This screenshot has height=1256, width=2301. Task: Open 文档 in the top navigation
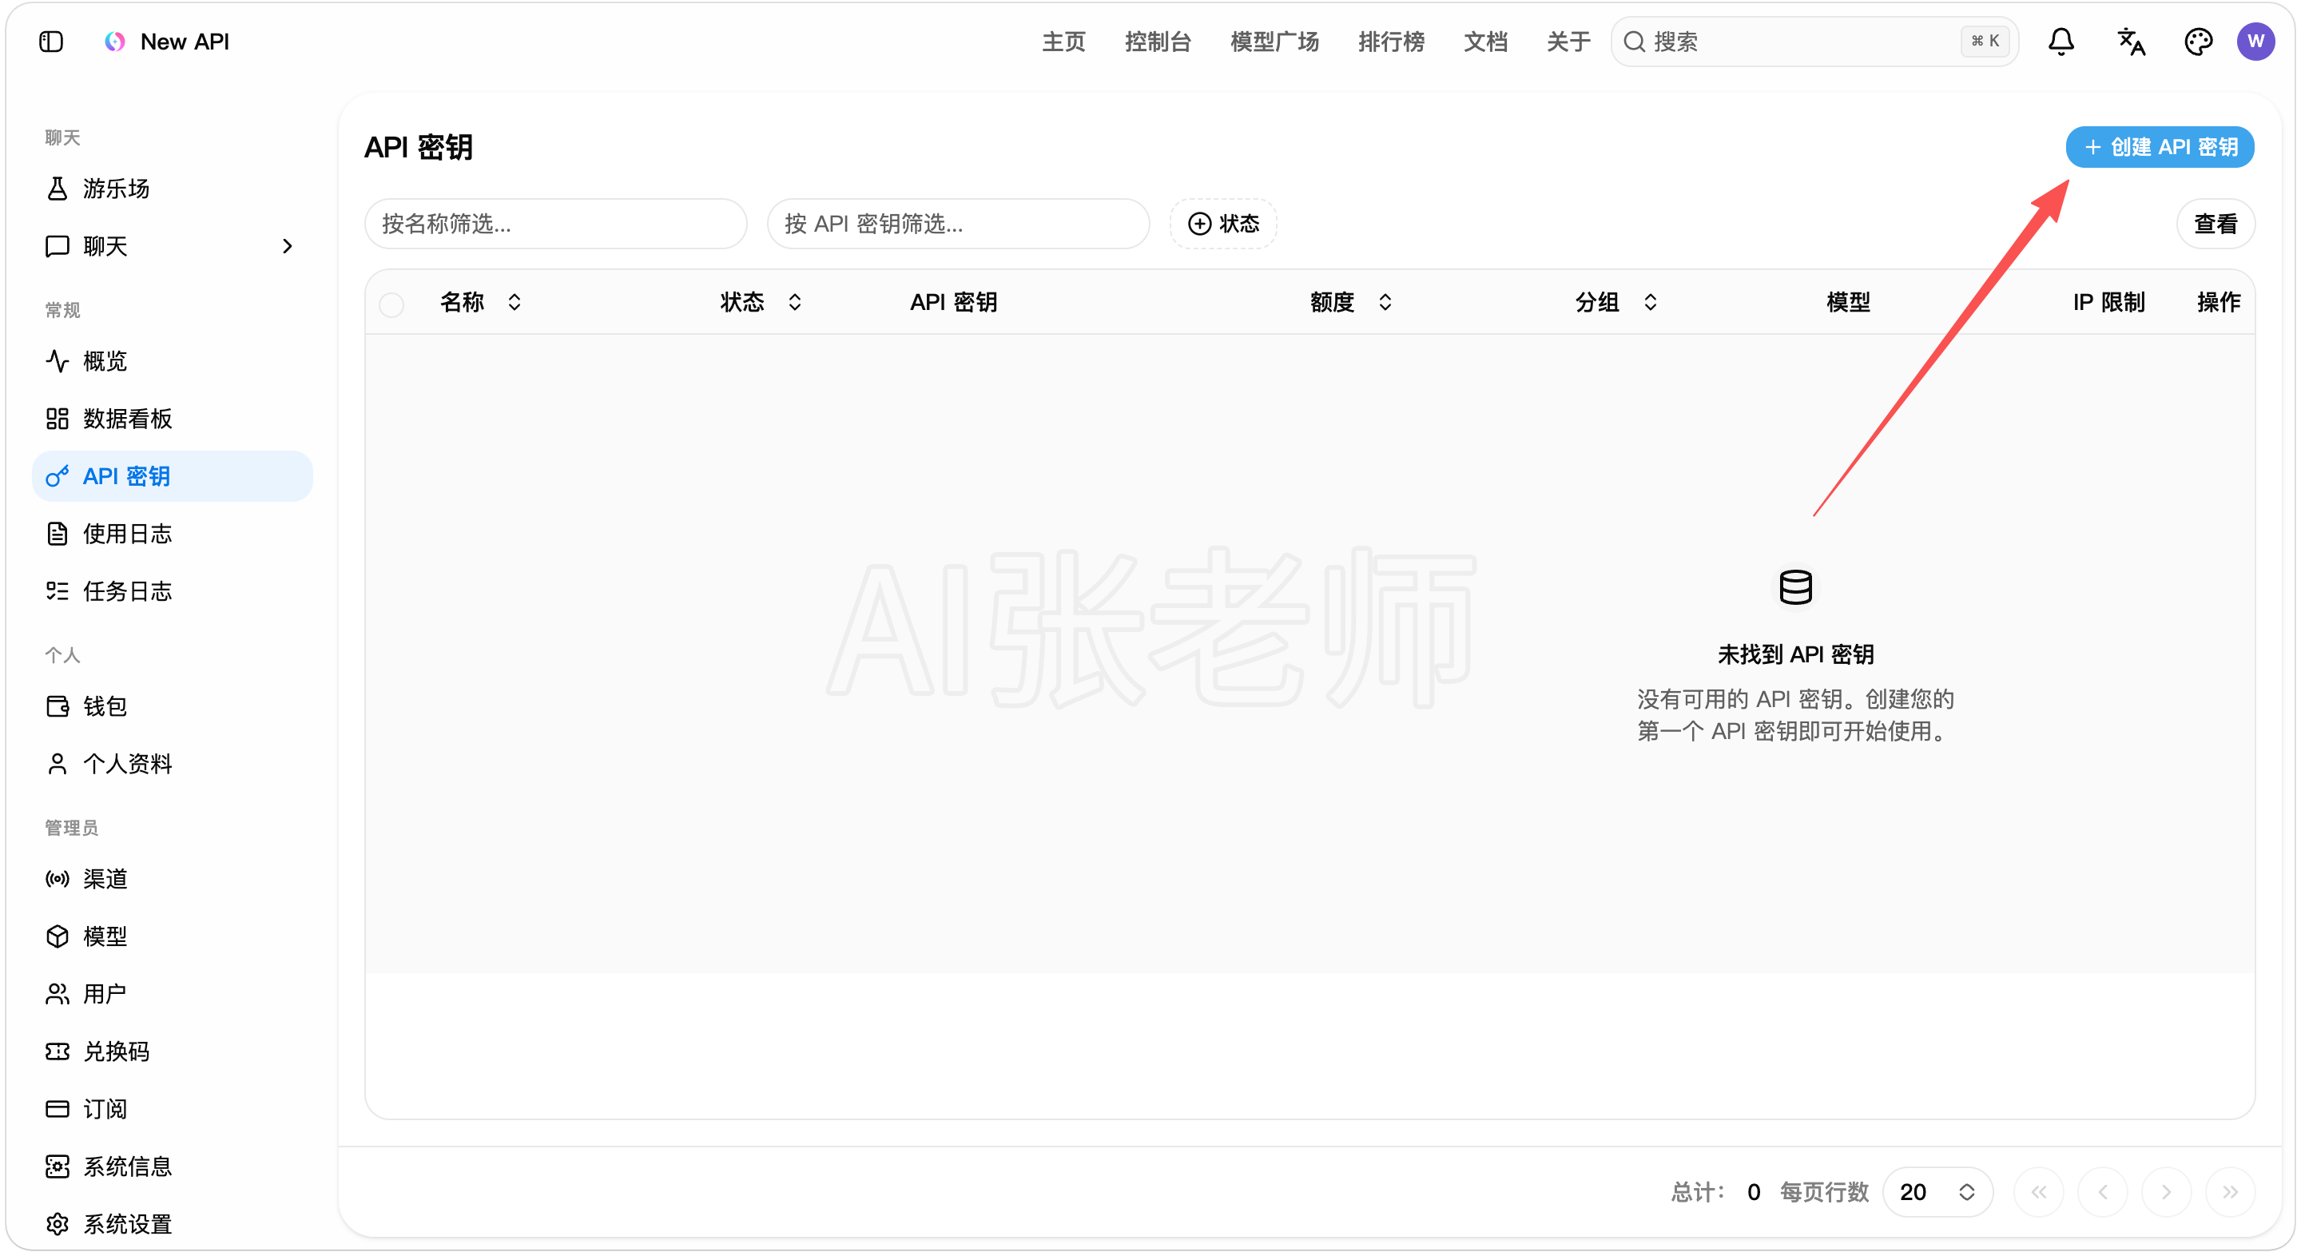(x=1485, y=41)
